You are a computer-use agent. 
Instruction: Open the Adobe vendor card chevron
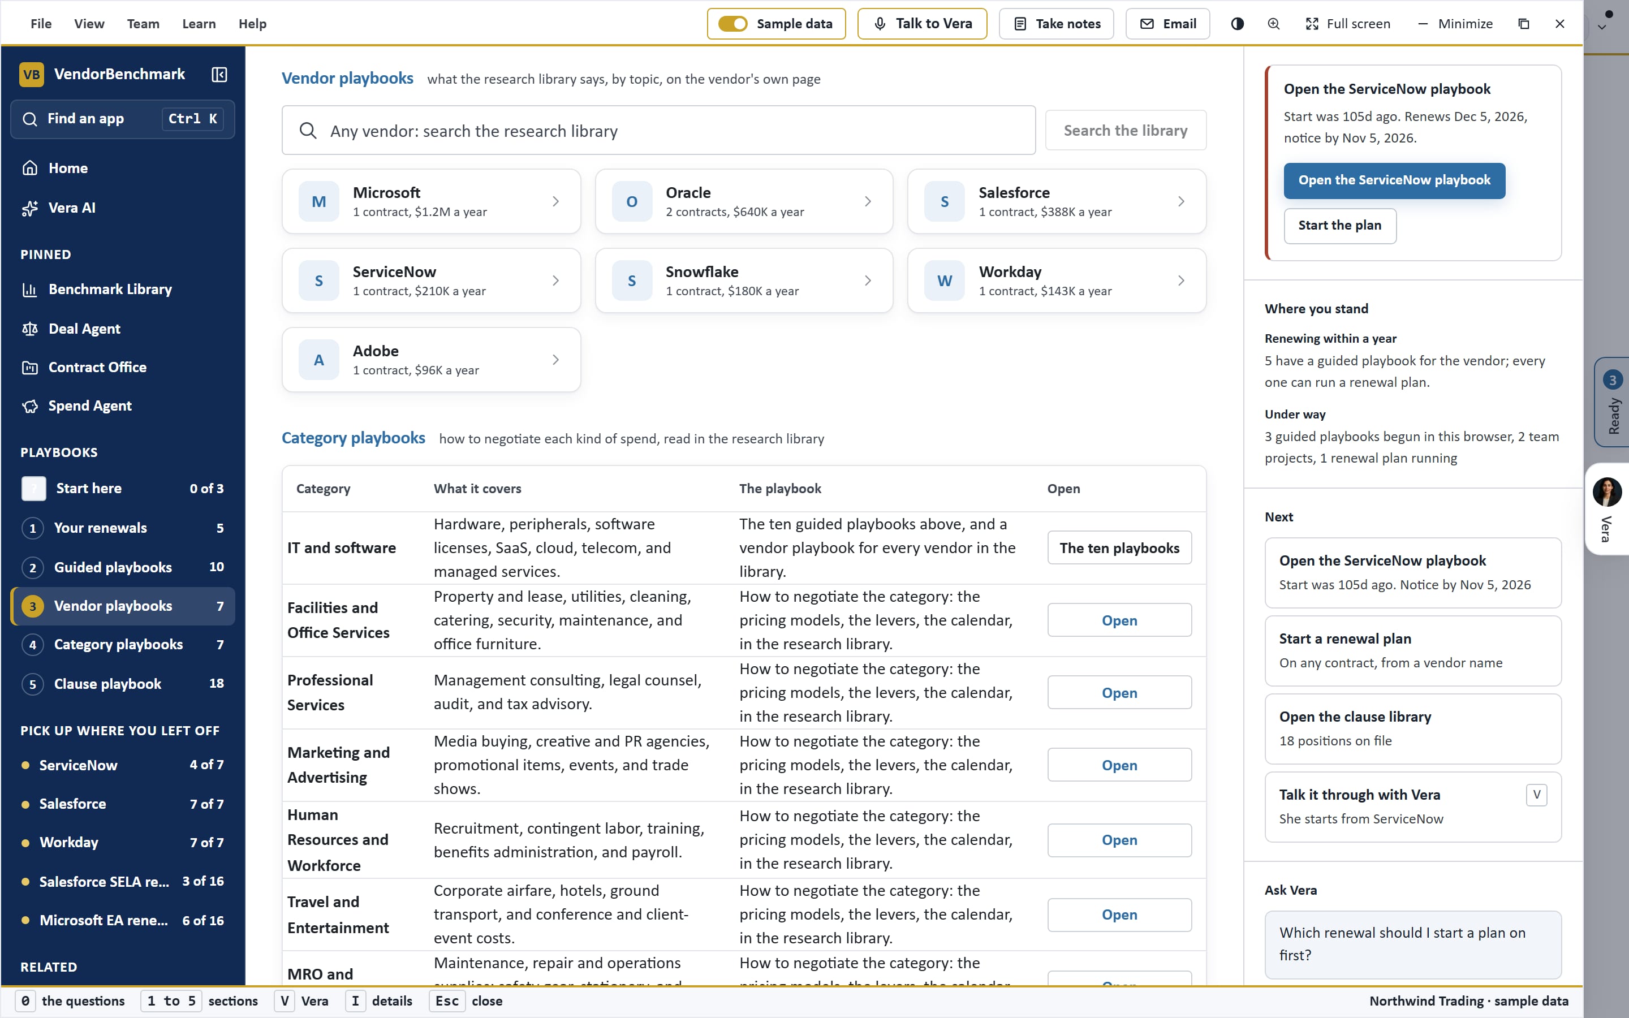coord(556,360)
